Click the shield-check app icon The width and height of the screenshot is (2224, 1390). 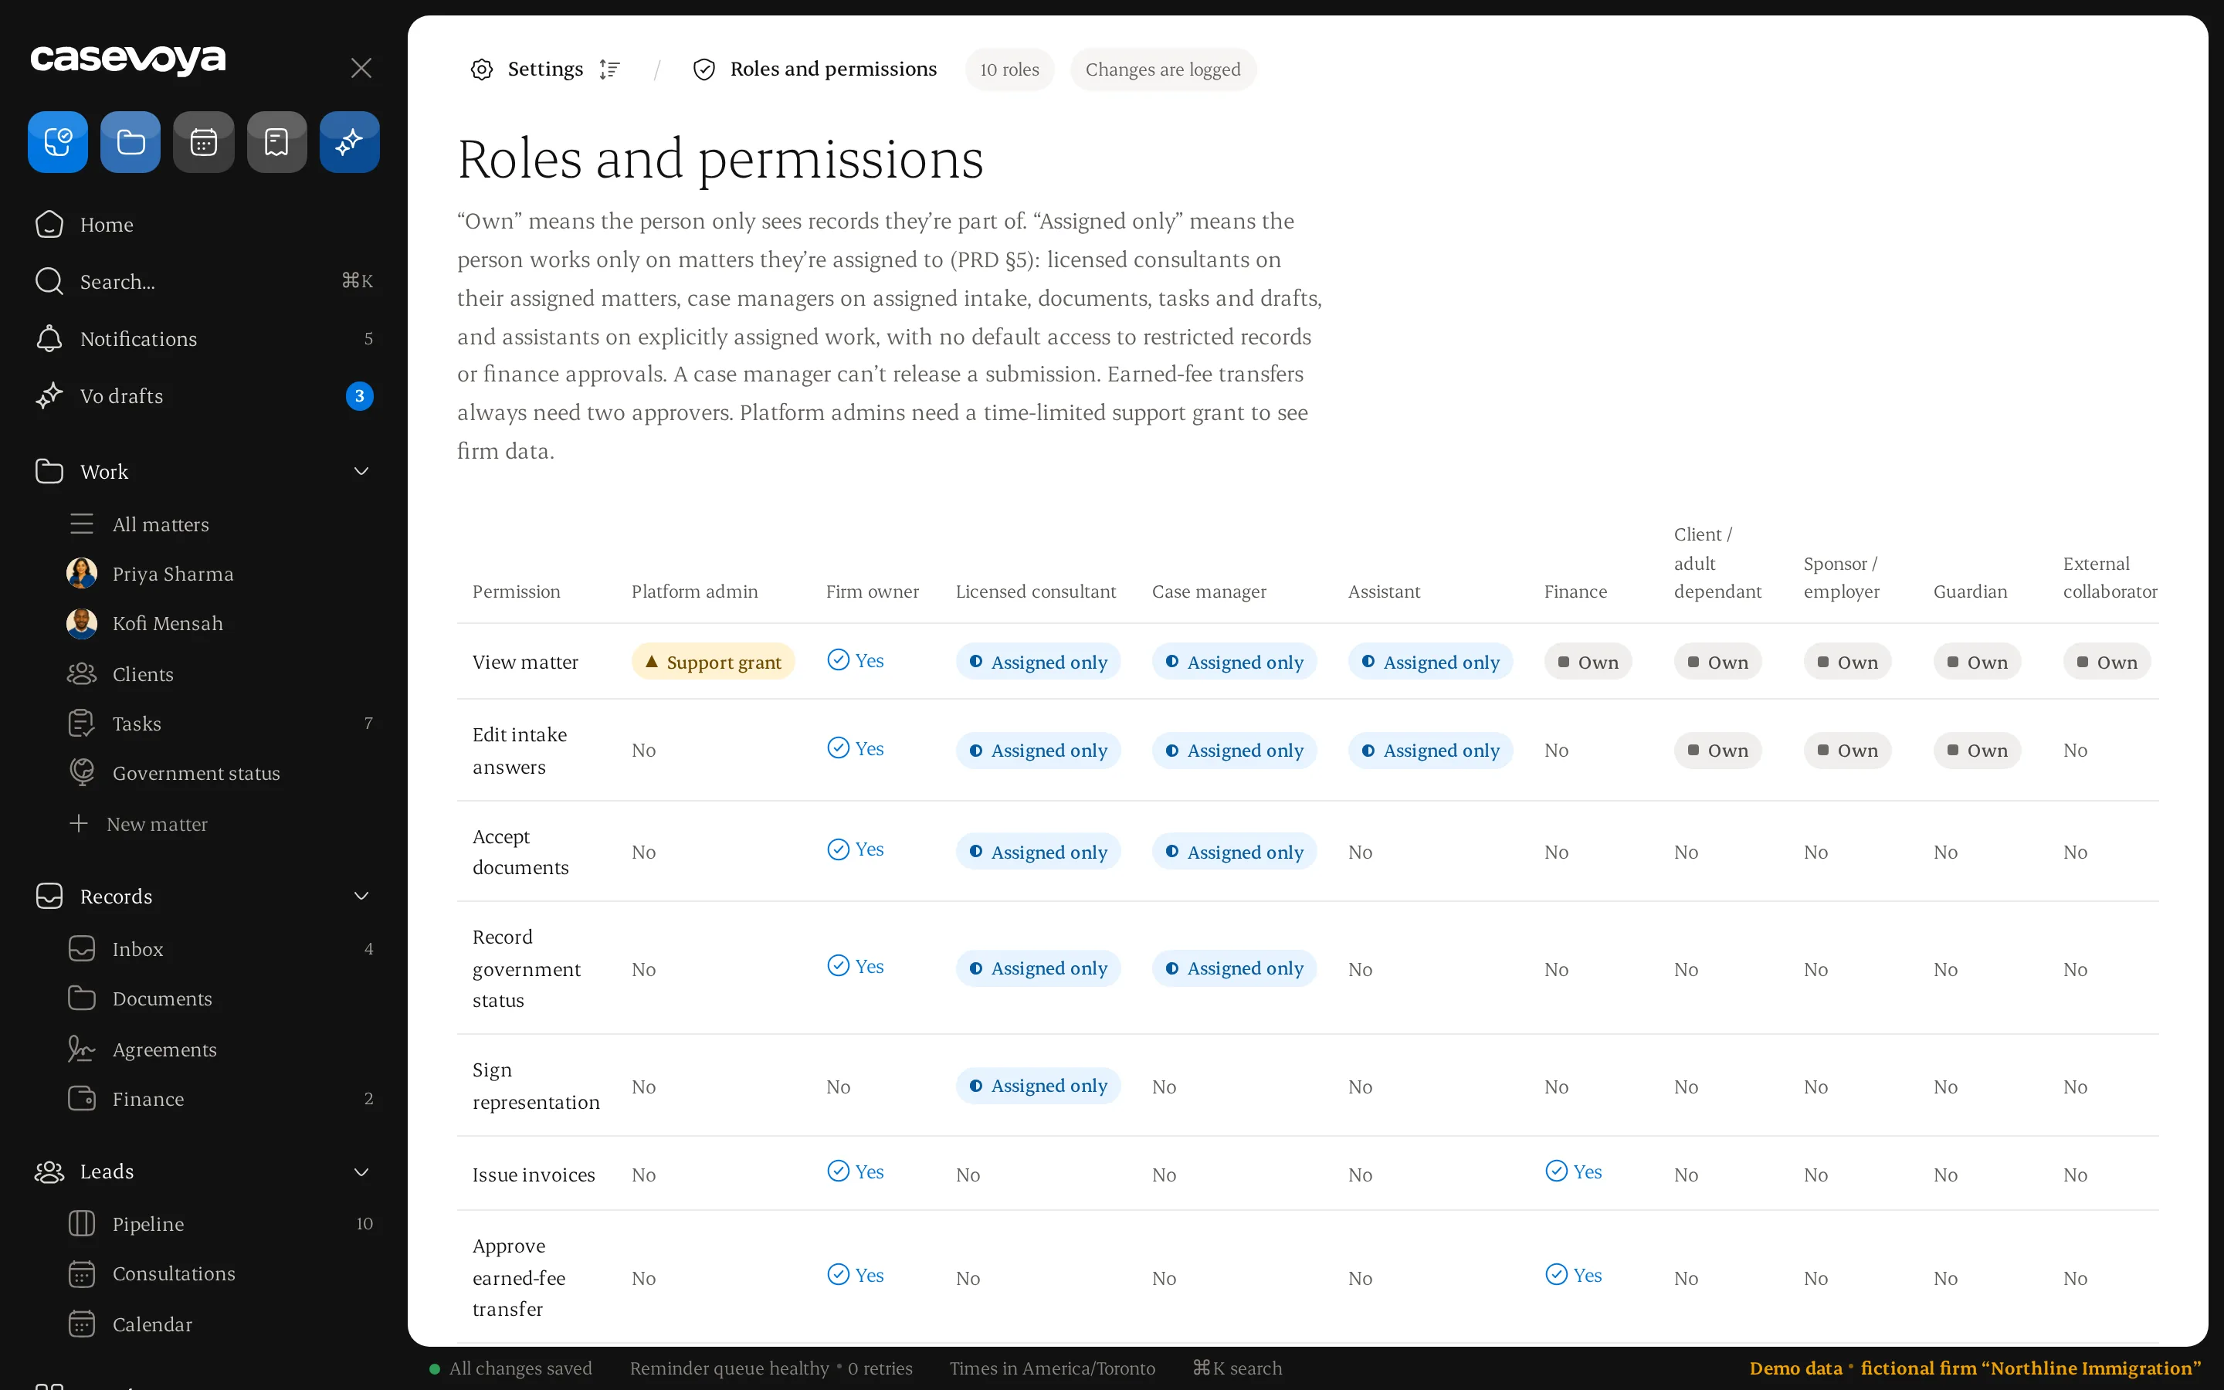58,143
